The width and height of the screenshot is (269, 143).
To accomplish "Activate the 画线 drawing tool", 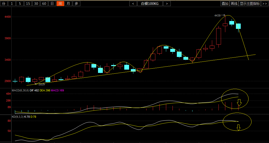I will (234, 4).
